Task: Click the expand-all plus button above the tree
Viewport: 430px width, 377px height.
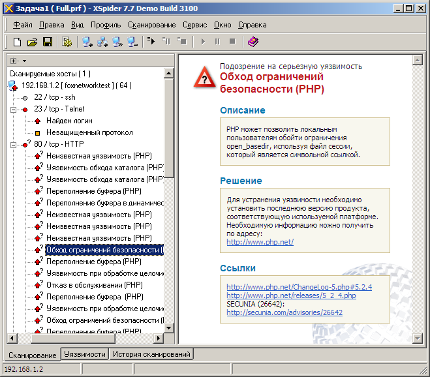Action: pos(13,61)
